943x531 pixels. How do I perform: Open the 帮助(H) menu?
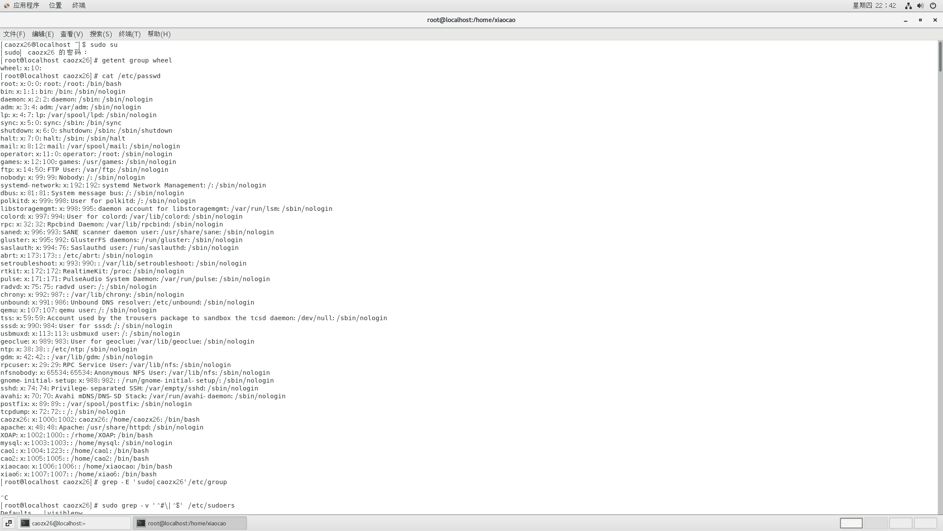coord(159,34)
